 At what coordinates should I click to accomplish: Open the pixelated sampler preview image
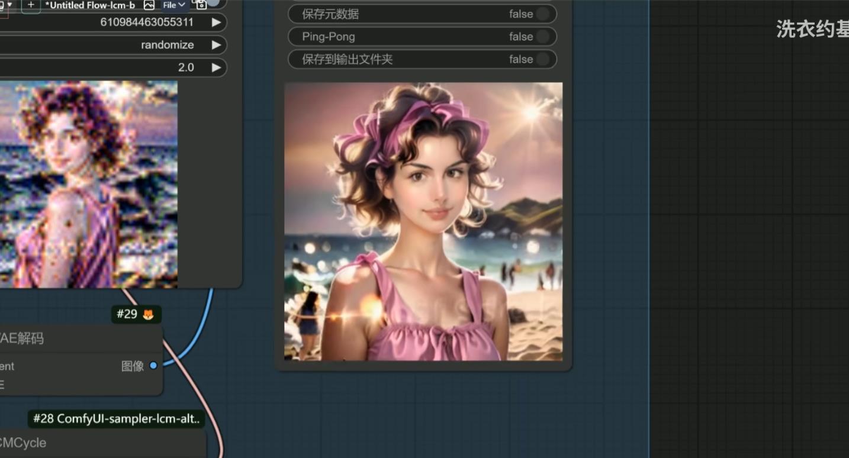[89, 184]
